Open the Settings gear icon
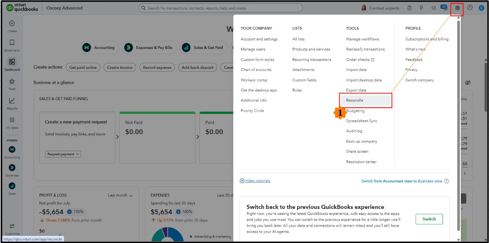Screen dimensions: 489x243 pyautogui.click(x=457, y=8)
